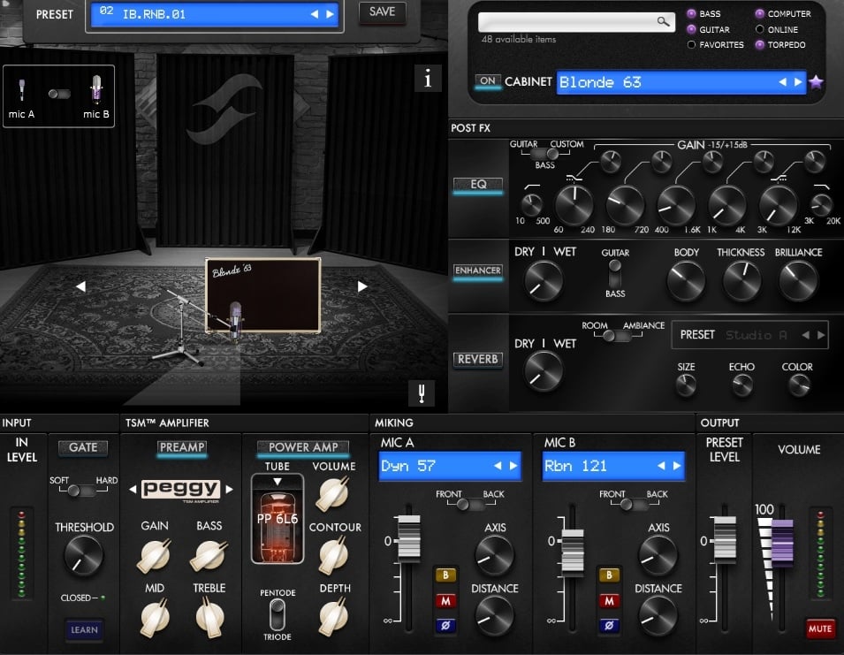Select the mic B microphone icon
This screenshot has width=844, height=655.
point(96,89)
